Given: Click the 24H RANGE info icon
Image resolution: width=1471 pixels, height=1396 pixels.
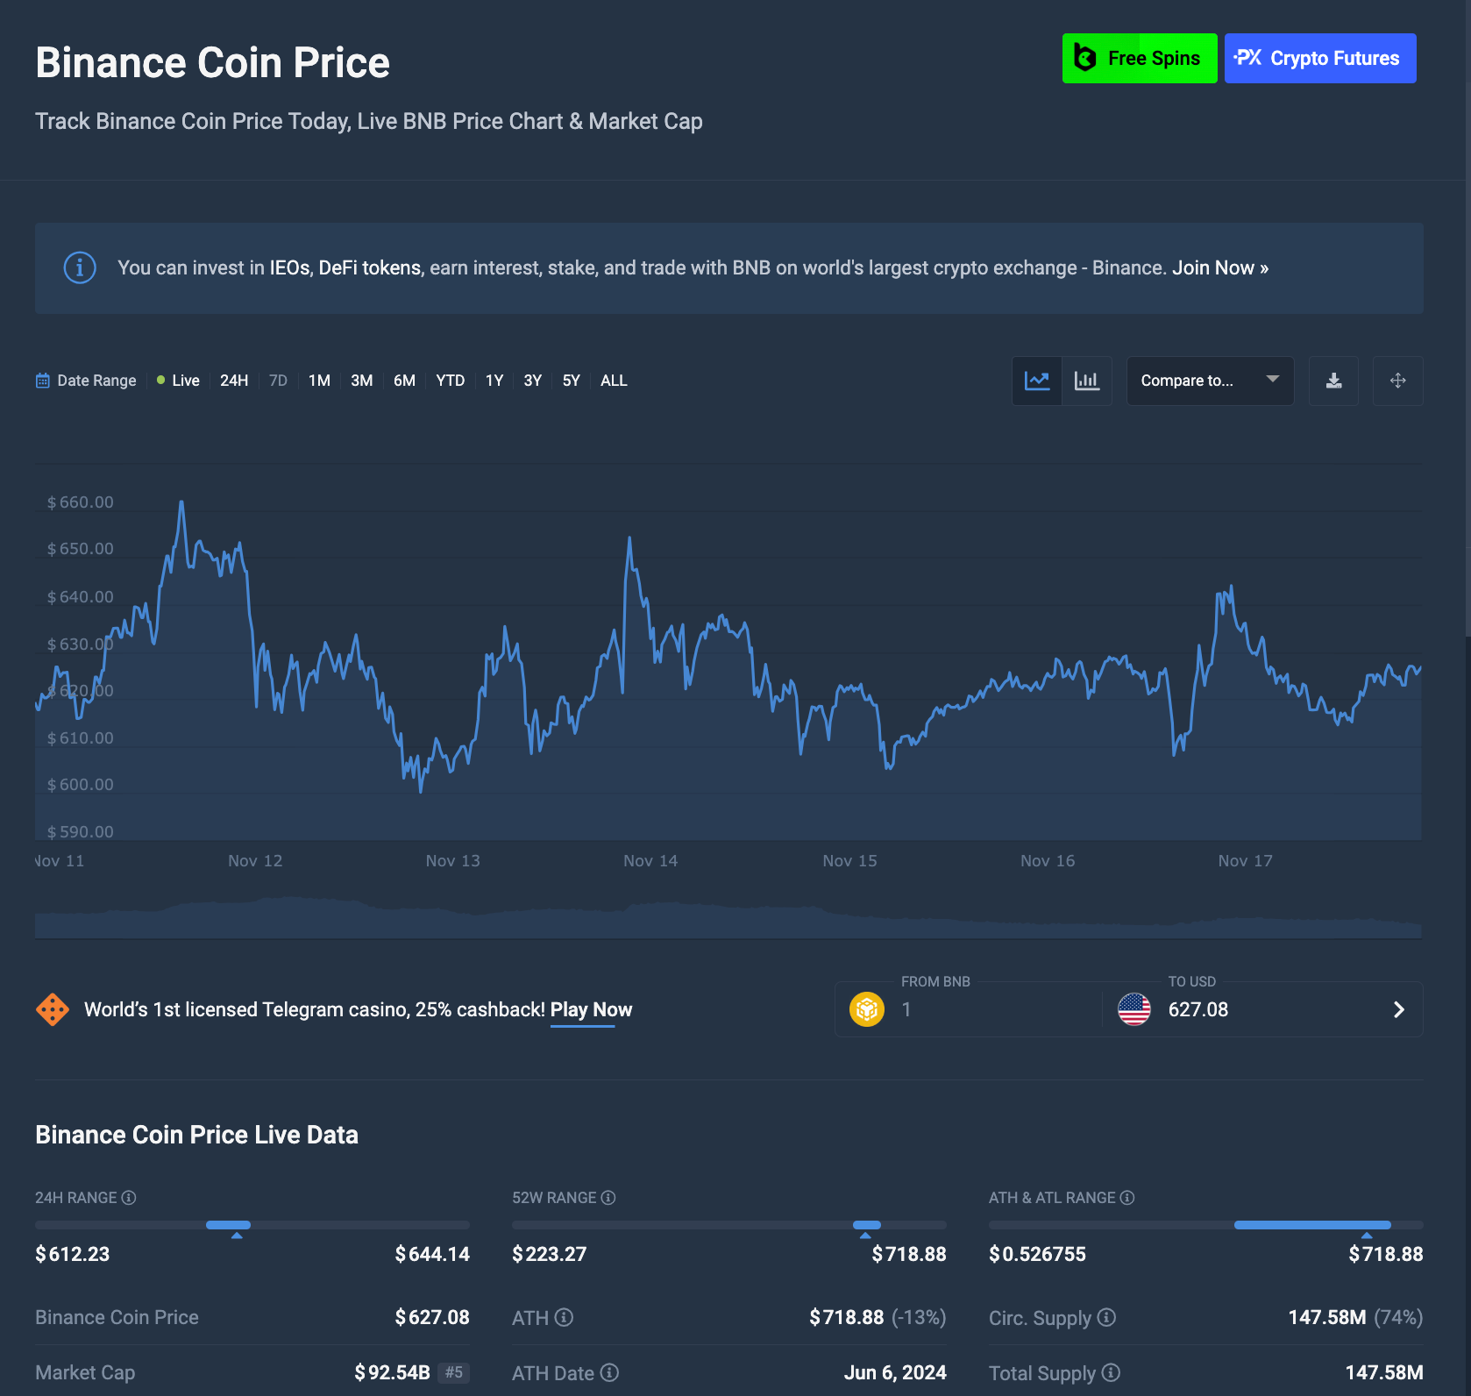Looking at the screenshot, I should tap(129, 1198).
